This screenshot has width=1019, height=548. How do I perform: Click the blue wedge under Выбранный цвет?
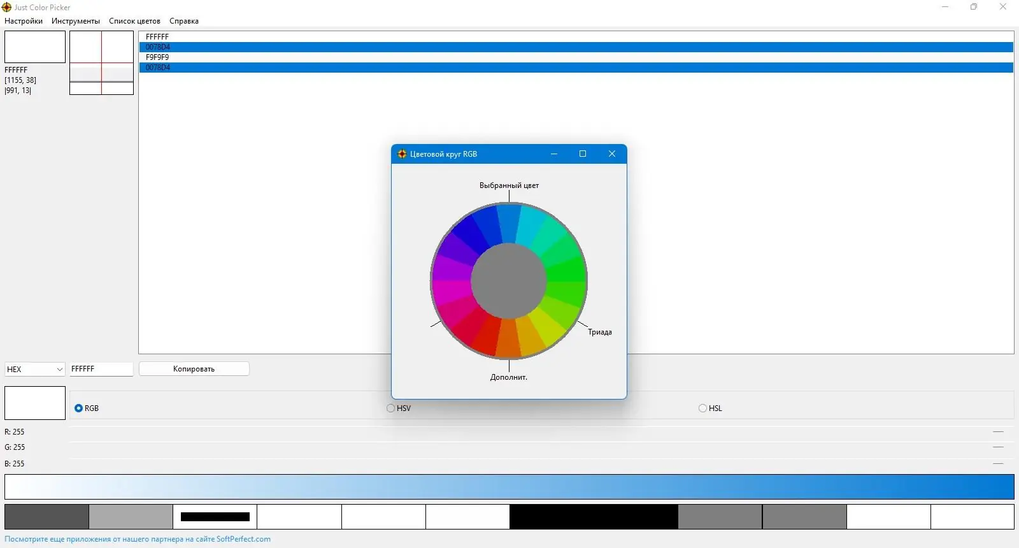pyautogui.click(x=509, y=223)
